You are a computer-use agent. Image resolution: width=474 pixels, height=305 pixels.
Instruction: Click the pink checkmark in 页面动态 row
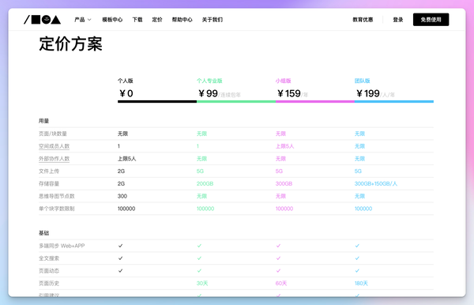click(x=278, y=270)
